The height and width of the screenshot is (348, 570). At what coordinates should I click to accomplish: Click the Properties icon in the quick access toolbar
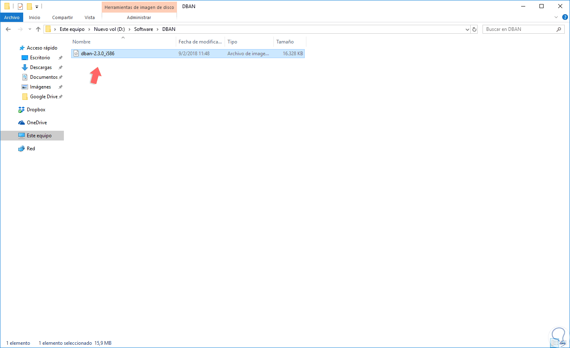[x=20, y=6]
